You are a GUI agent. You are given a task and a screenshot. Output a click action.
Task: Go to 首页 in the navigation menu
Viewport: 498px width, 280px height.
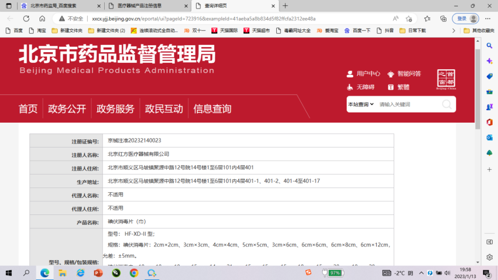28,109
